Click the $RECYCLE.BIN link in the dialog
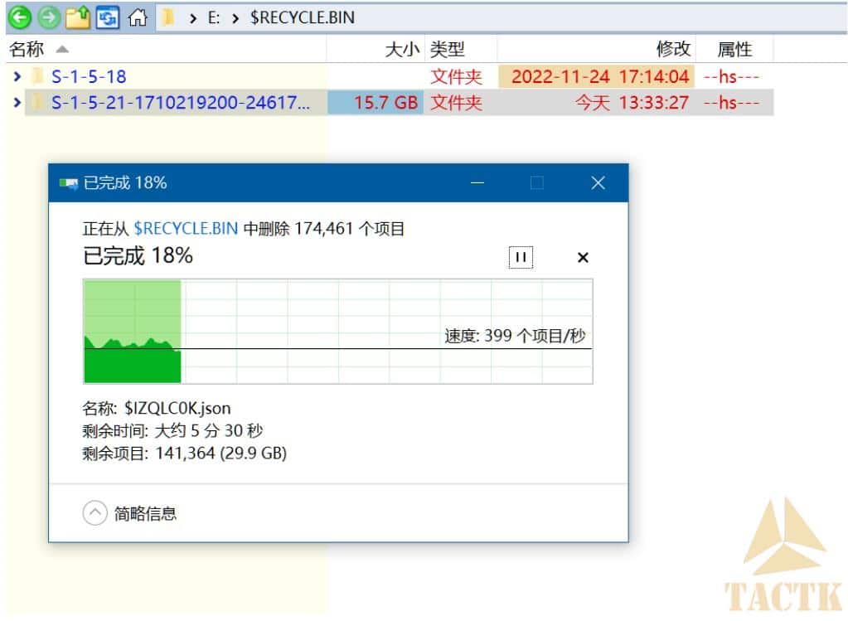 186,228
